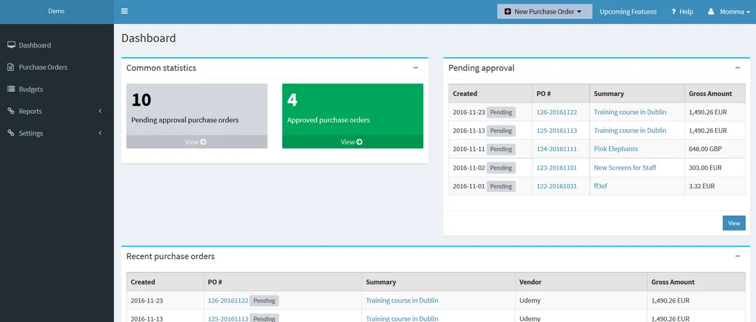Toggle the sidebar with the hamburger icon
Viewport: 756px width, 322px height.
point(124,11)
